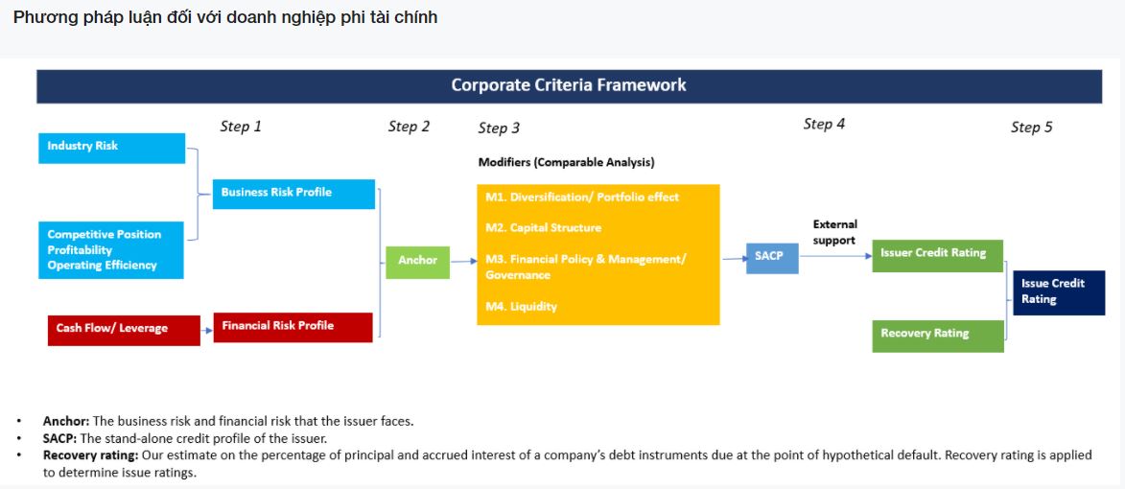Select the dark blue Issue Credit Rating box
Viewport: 1125px width, 489px height.
(x=1058, y=291)
